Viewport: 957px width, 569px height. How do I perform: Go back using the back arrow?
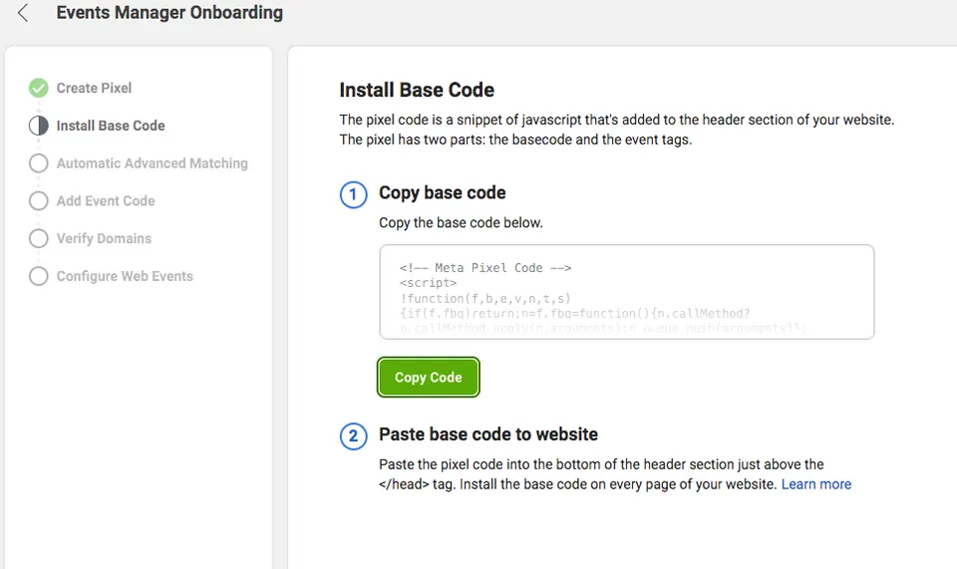click(23, 13)
